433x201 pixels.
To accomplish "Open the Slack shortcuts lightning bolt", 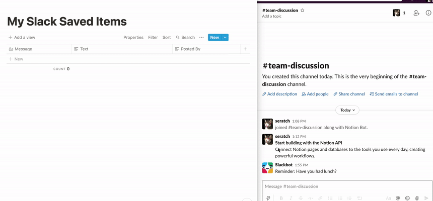I will [268, 198].
